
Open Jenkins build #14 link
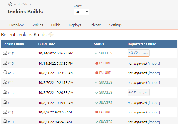pyautogui.click(x=11, y=83)
